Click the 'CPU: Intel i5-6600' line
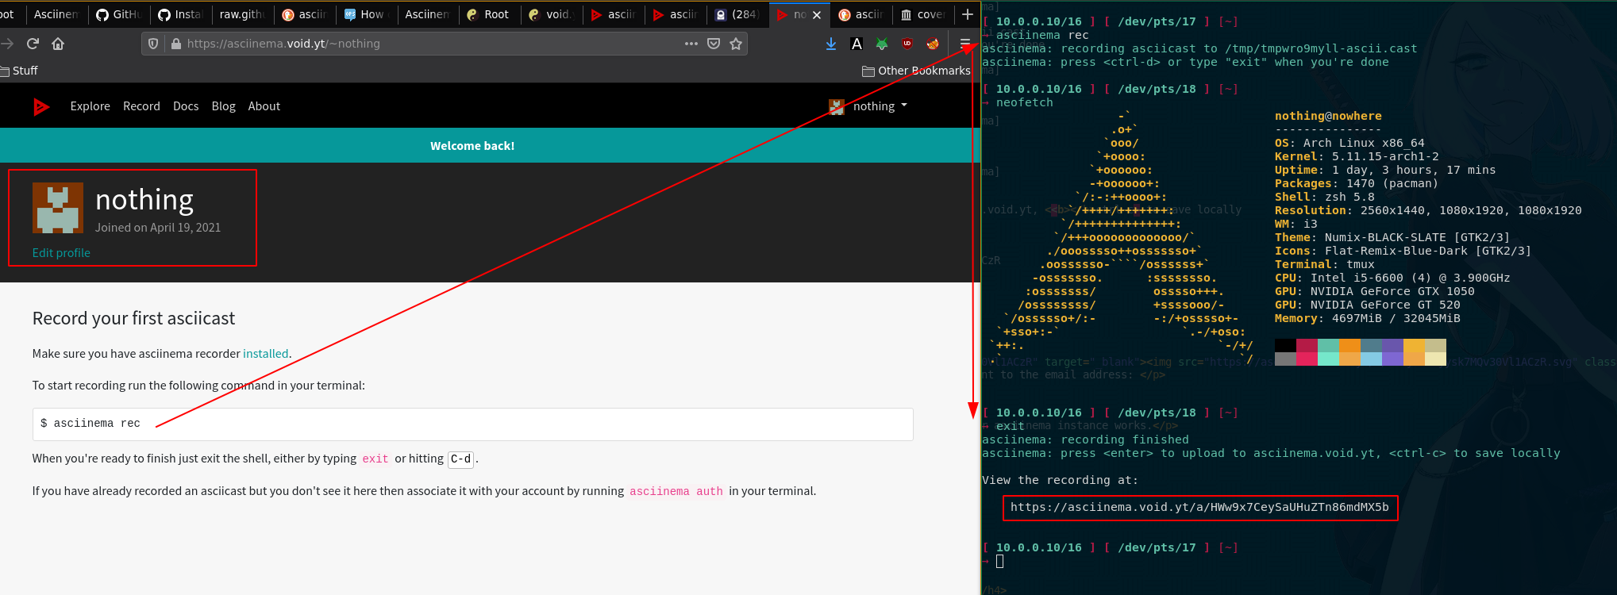The height and width of the screenshot is (595, 1617). tap(1392, 278)
